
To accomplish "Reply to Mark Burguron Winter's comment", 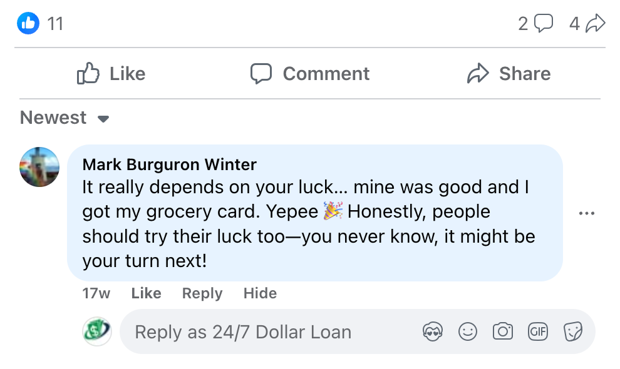I will coord(202,293).
